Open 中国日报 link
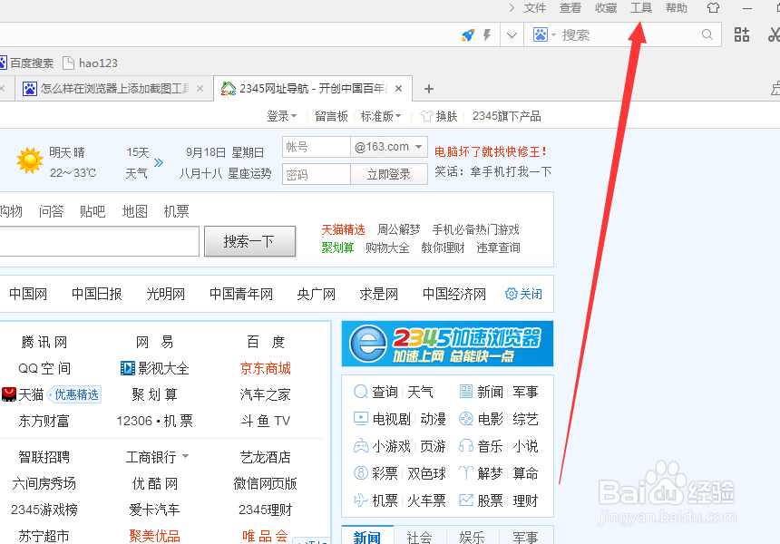Image resolution: width=780 pixels, height=544 pixels. point(97,294)
